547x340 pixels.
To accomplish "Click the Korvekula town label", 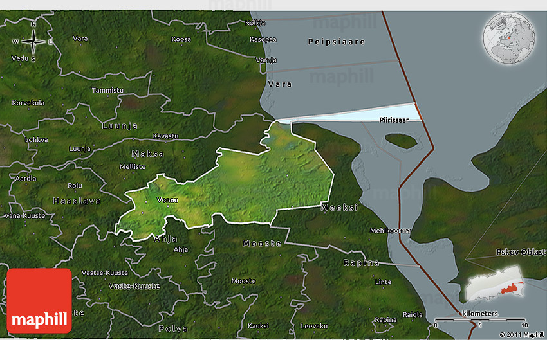I will tap(28, 103).
